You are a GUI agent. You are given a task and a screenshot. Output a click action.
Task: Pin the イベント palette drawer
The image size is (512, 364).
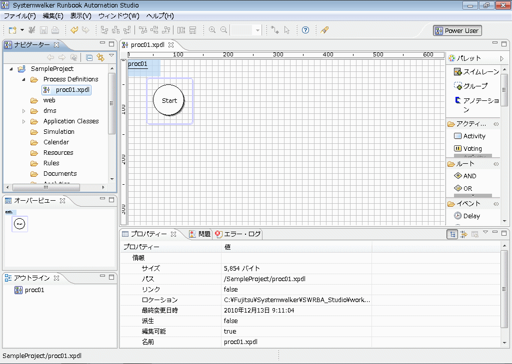(x=496, y=204)
